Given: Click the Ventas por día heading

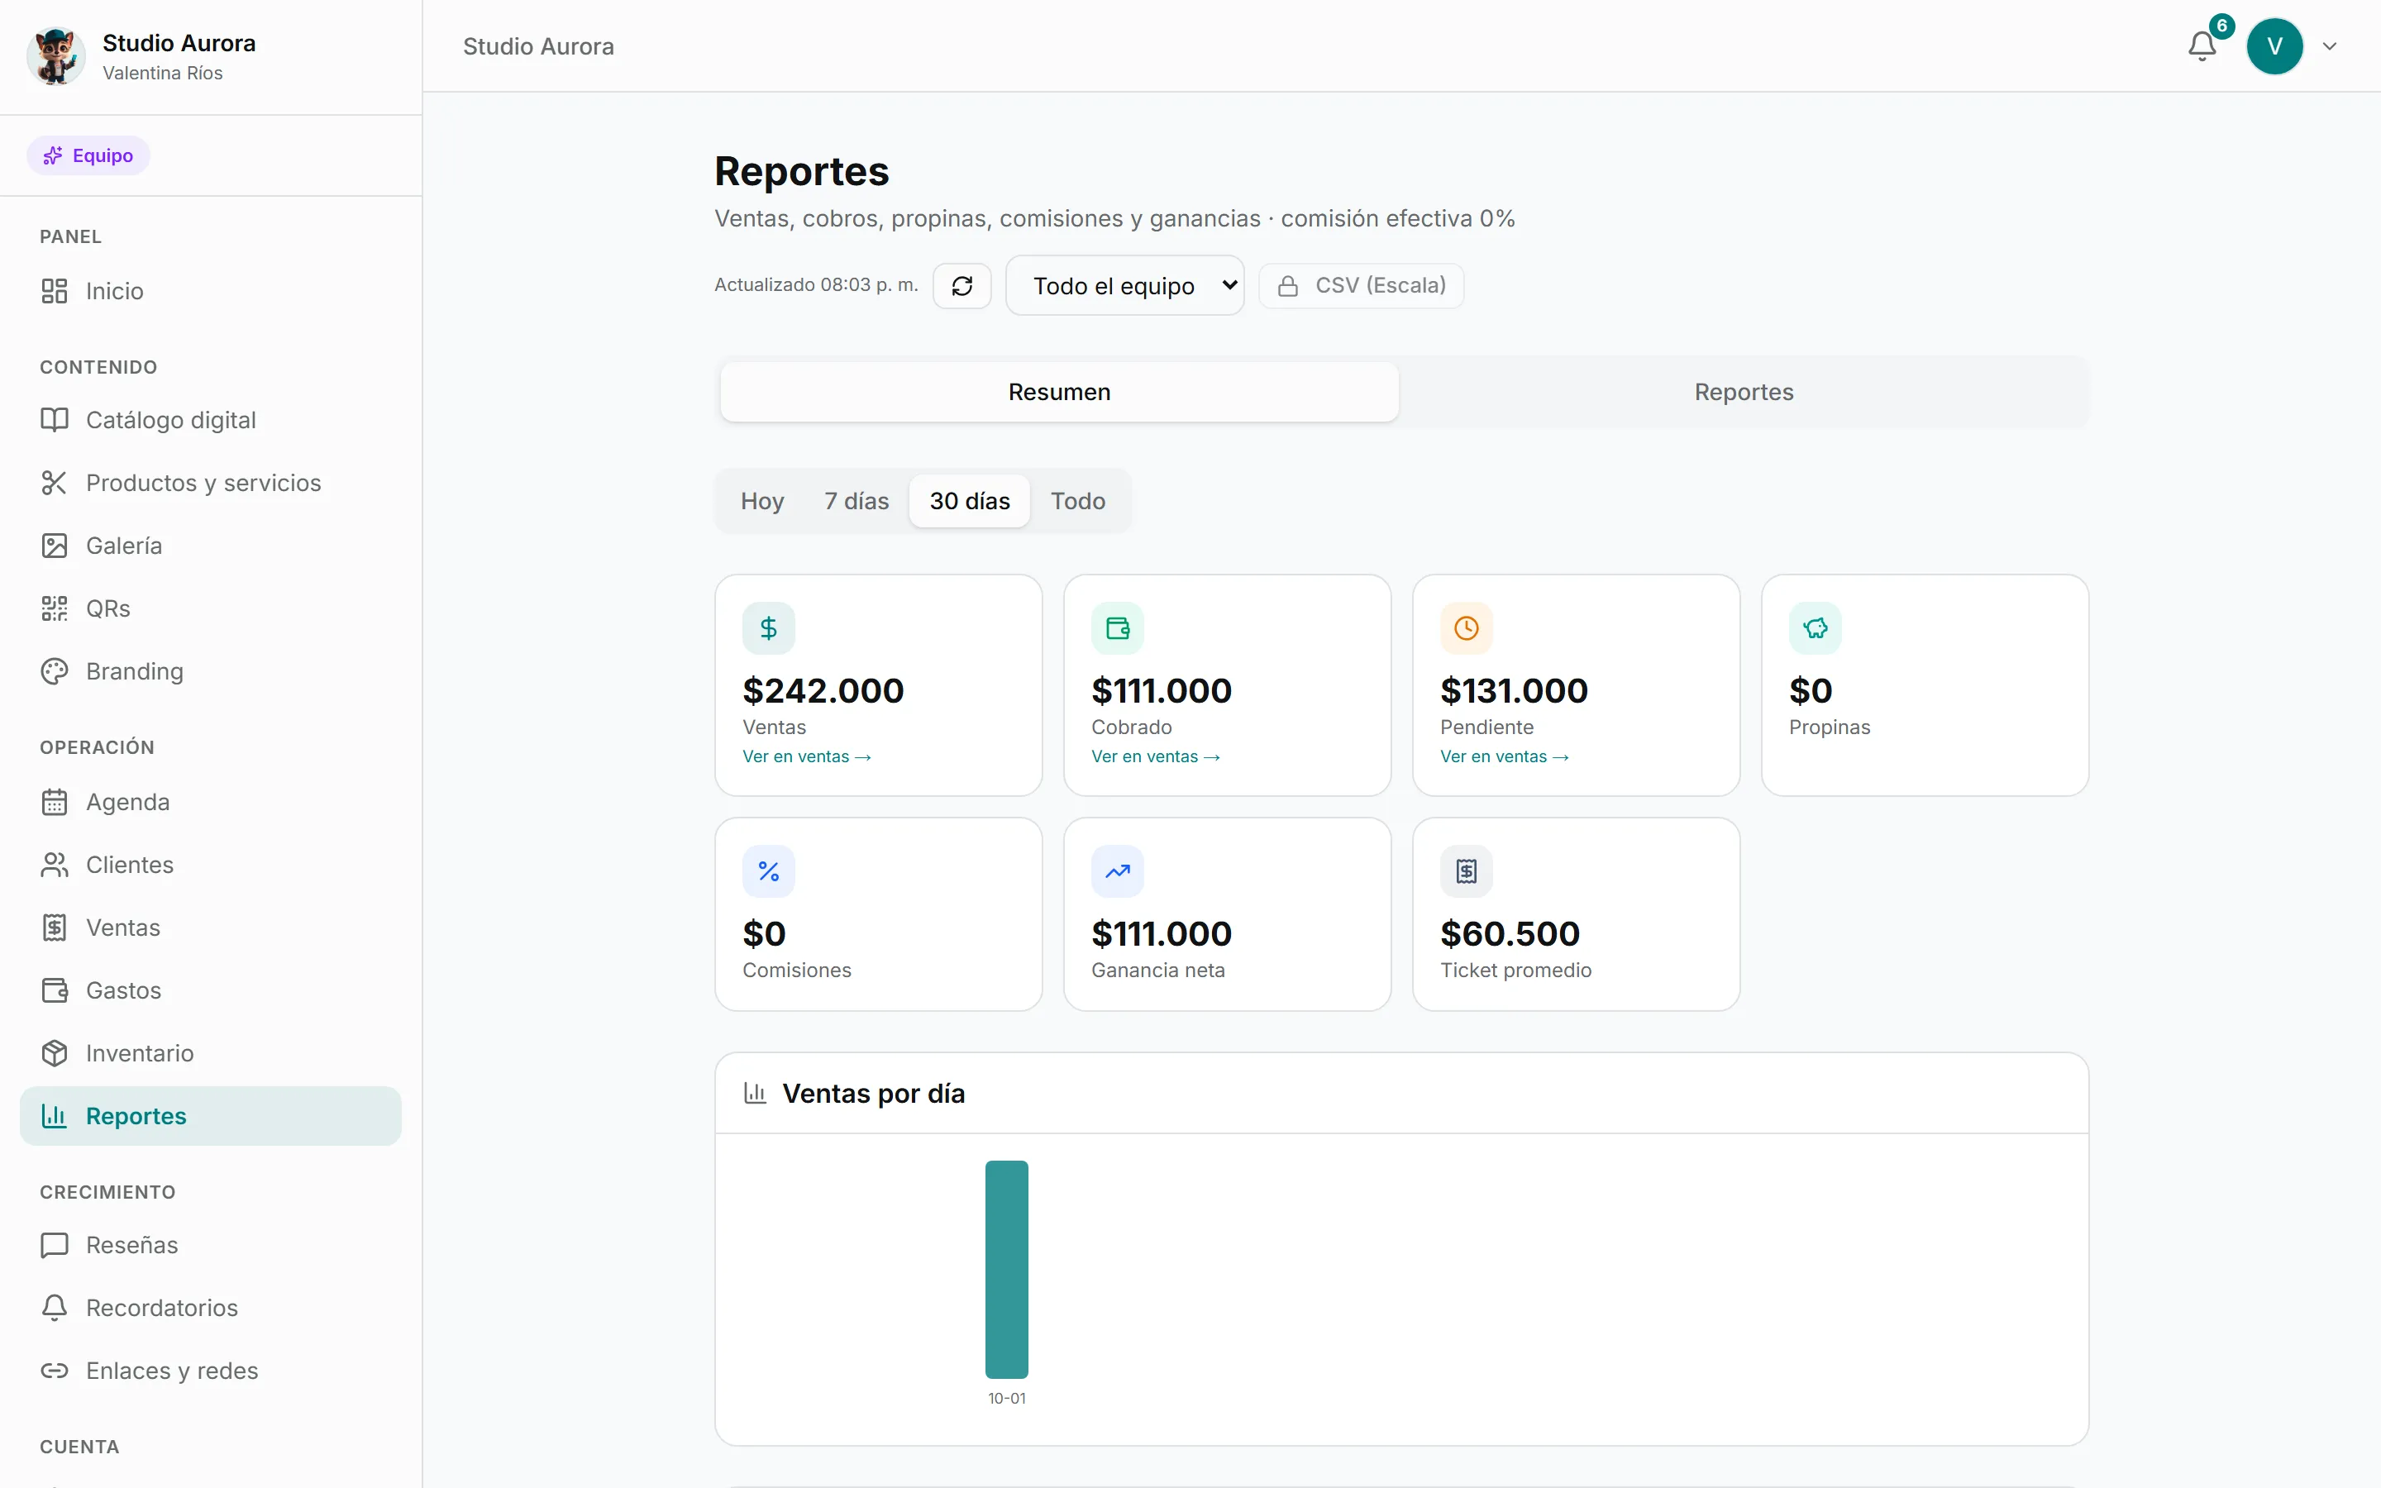Looking at the screenshot, I should (873, 1094).
